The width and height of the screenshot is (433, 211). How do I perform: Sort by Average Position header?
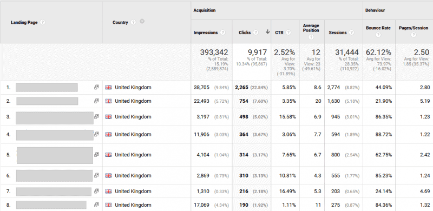(311, 28)
